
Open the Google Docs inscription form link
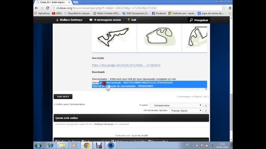coord(126,65)
